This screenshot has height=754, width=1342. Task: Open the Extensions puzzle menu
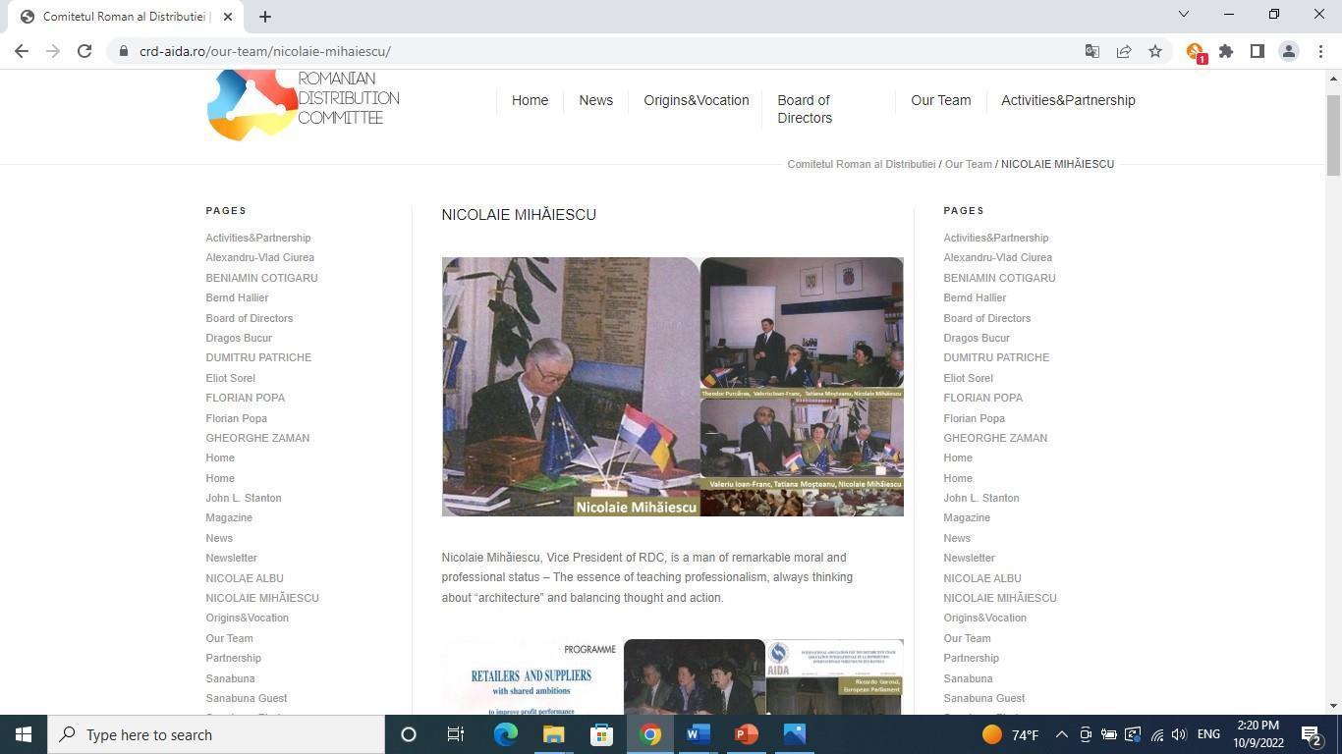tap(1226, 51)
